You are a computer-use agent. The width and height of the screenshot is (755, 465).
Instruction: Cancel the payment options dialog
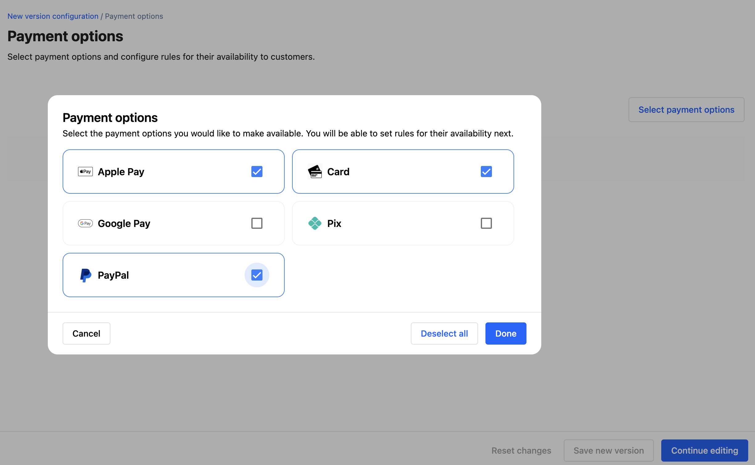tap(86, 334)
